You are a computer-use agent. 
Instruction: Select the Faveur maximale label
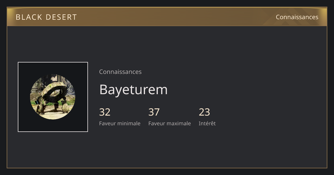pos(170,123)
